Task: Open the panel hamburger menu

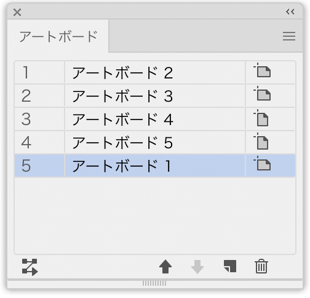Action: (x=289, y=36)
